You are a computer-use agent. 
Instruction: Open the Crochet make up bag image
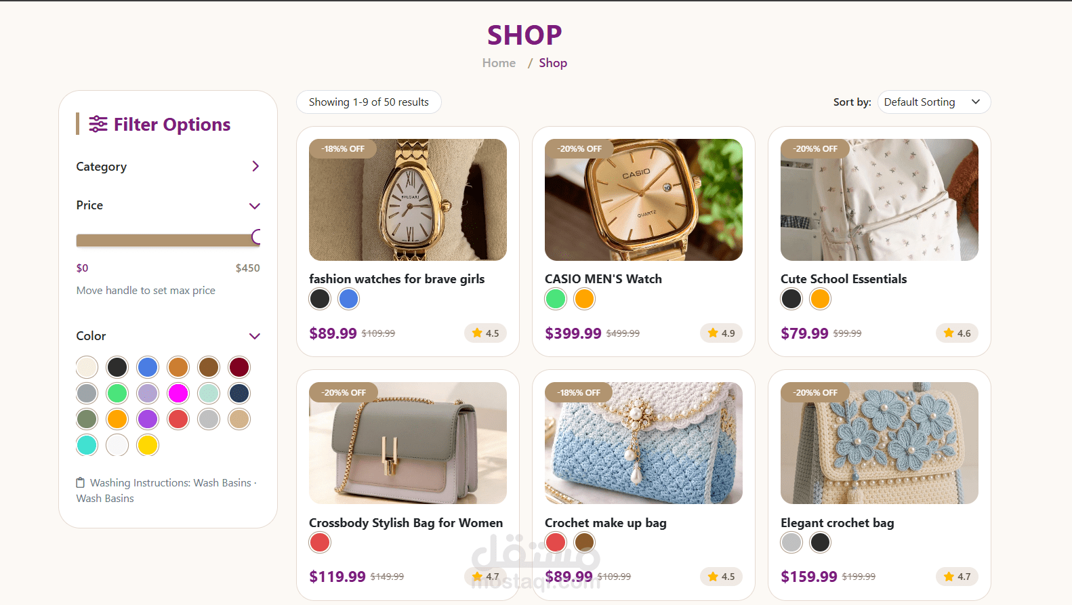tap(644, 443)
